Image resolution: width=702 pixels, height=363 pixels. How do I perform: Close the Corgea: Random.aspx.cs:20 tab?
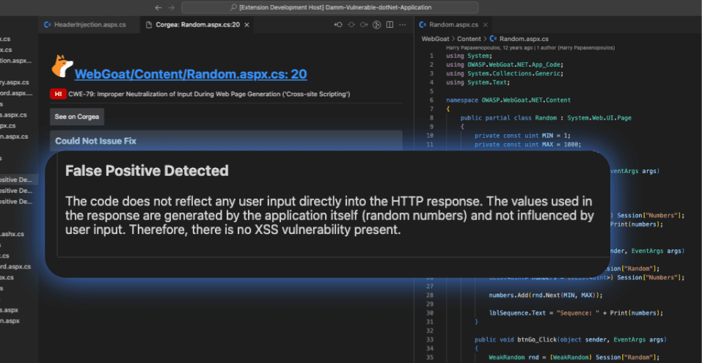point(246,24)
